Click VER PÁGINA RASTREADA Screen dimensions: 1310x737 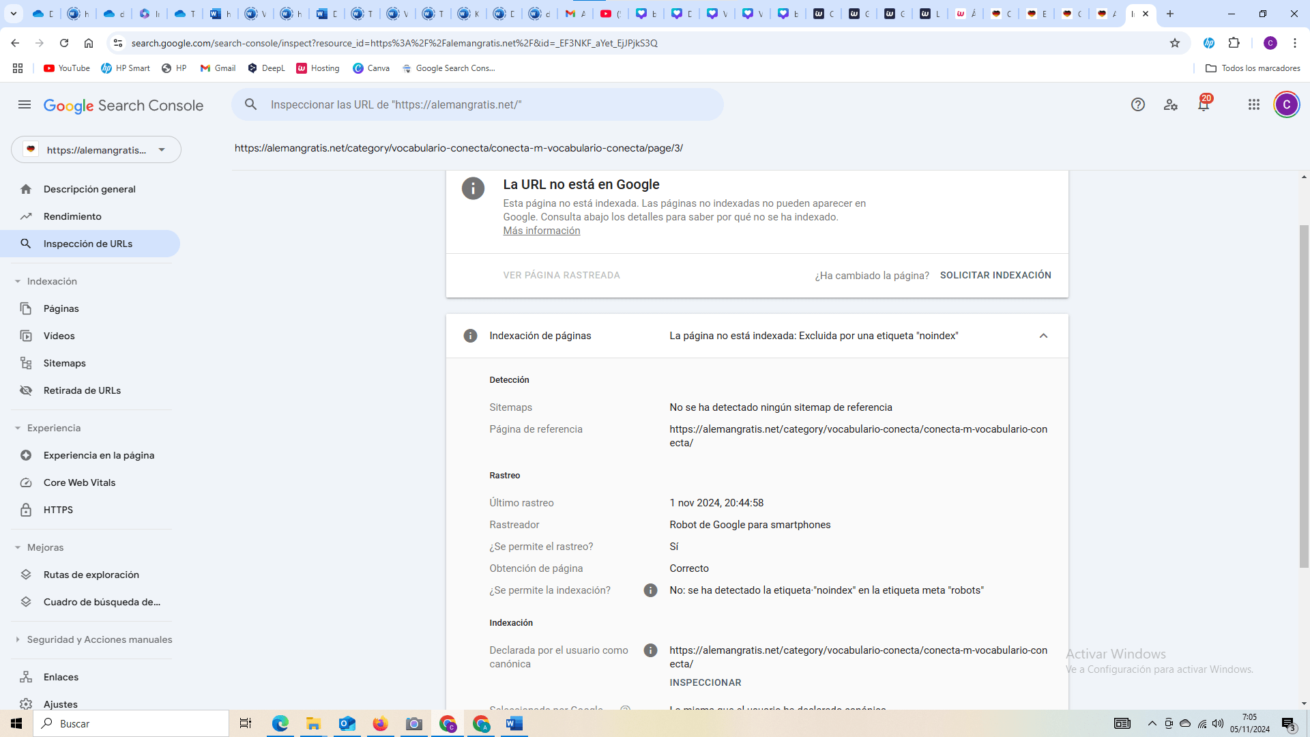coord(562,275)
